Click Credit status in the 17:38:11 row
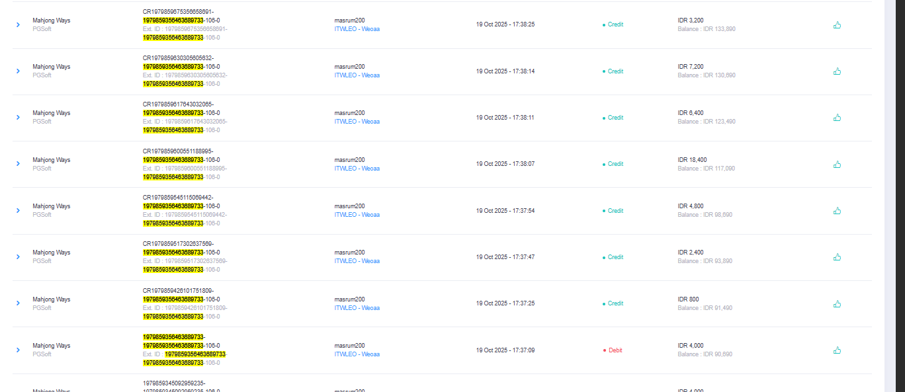The height and width of the screenshot is (392, 905). pos(613,118)
